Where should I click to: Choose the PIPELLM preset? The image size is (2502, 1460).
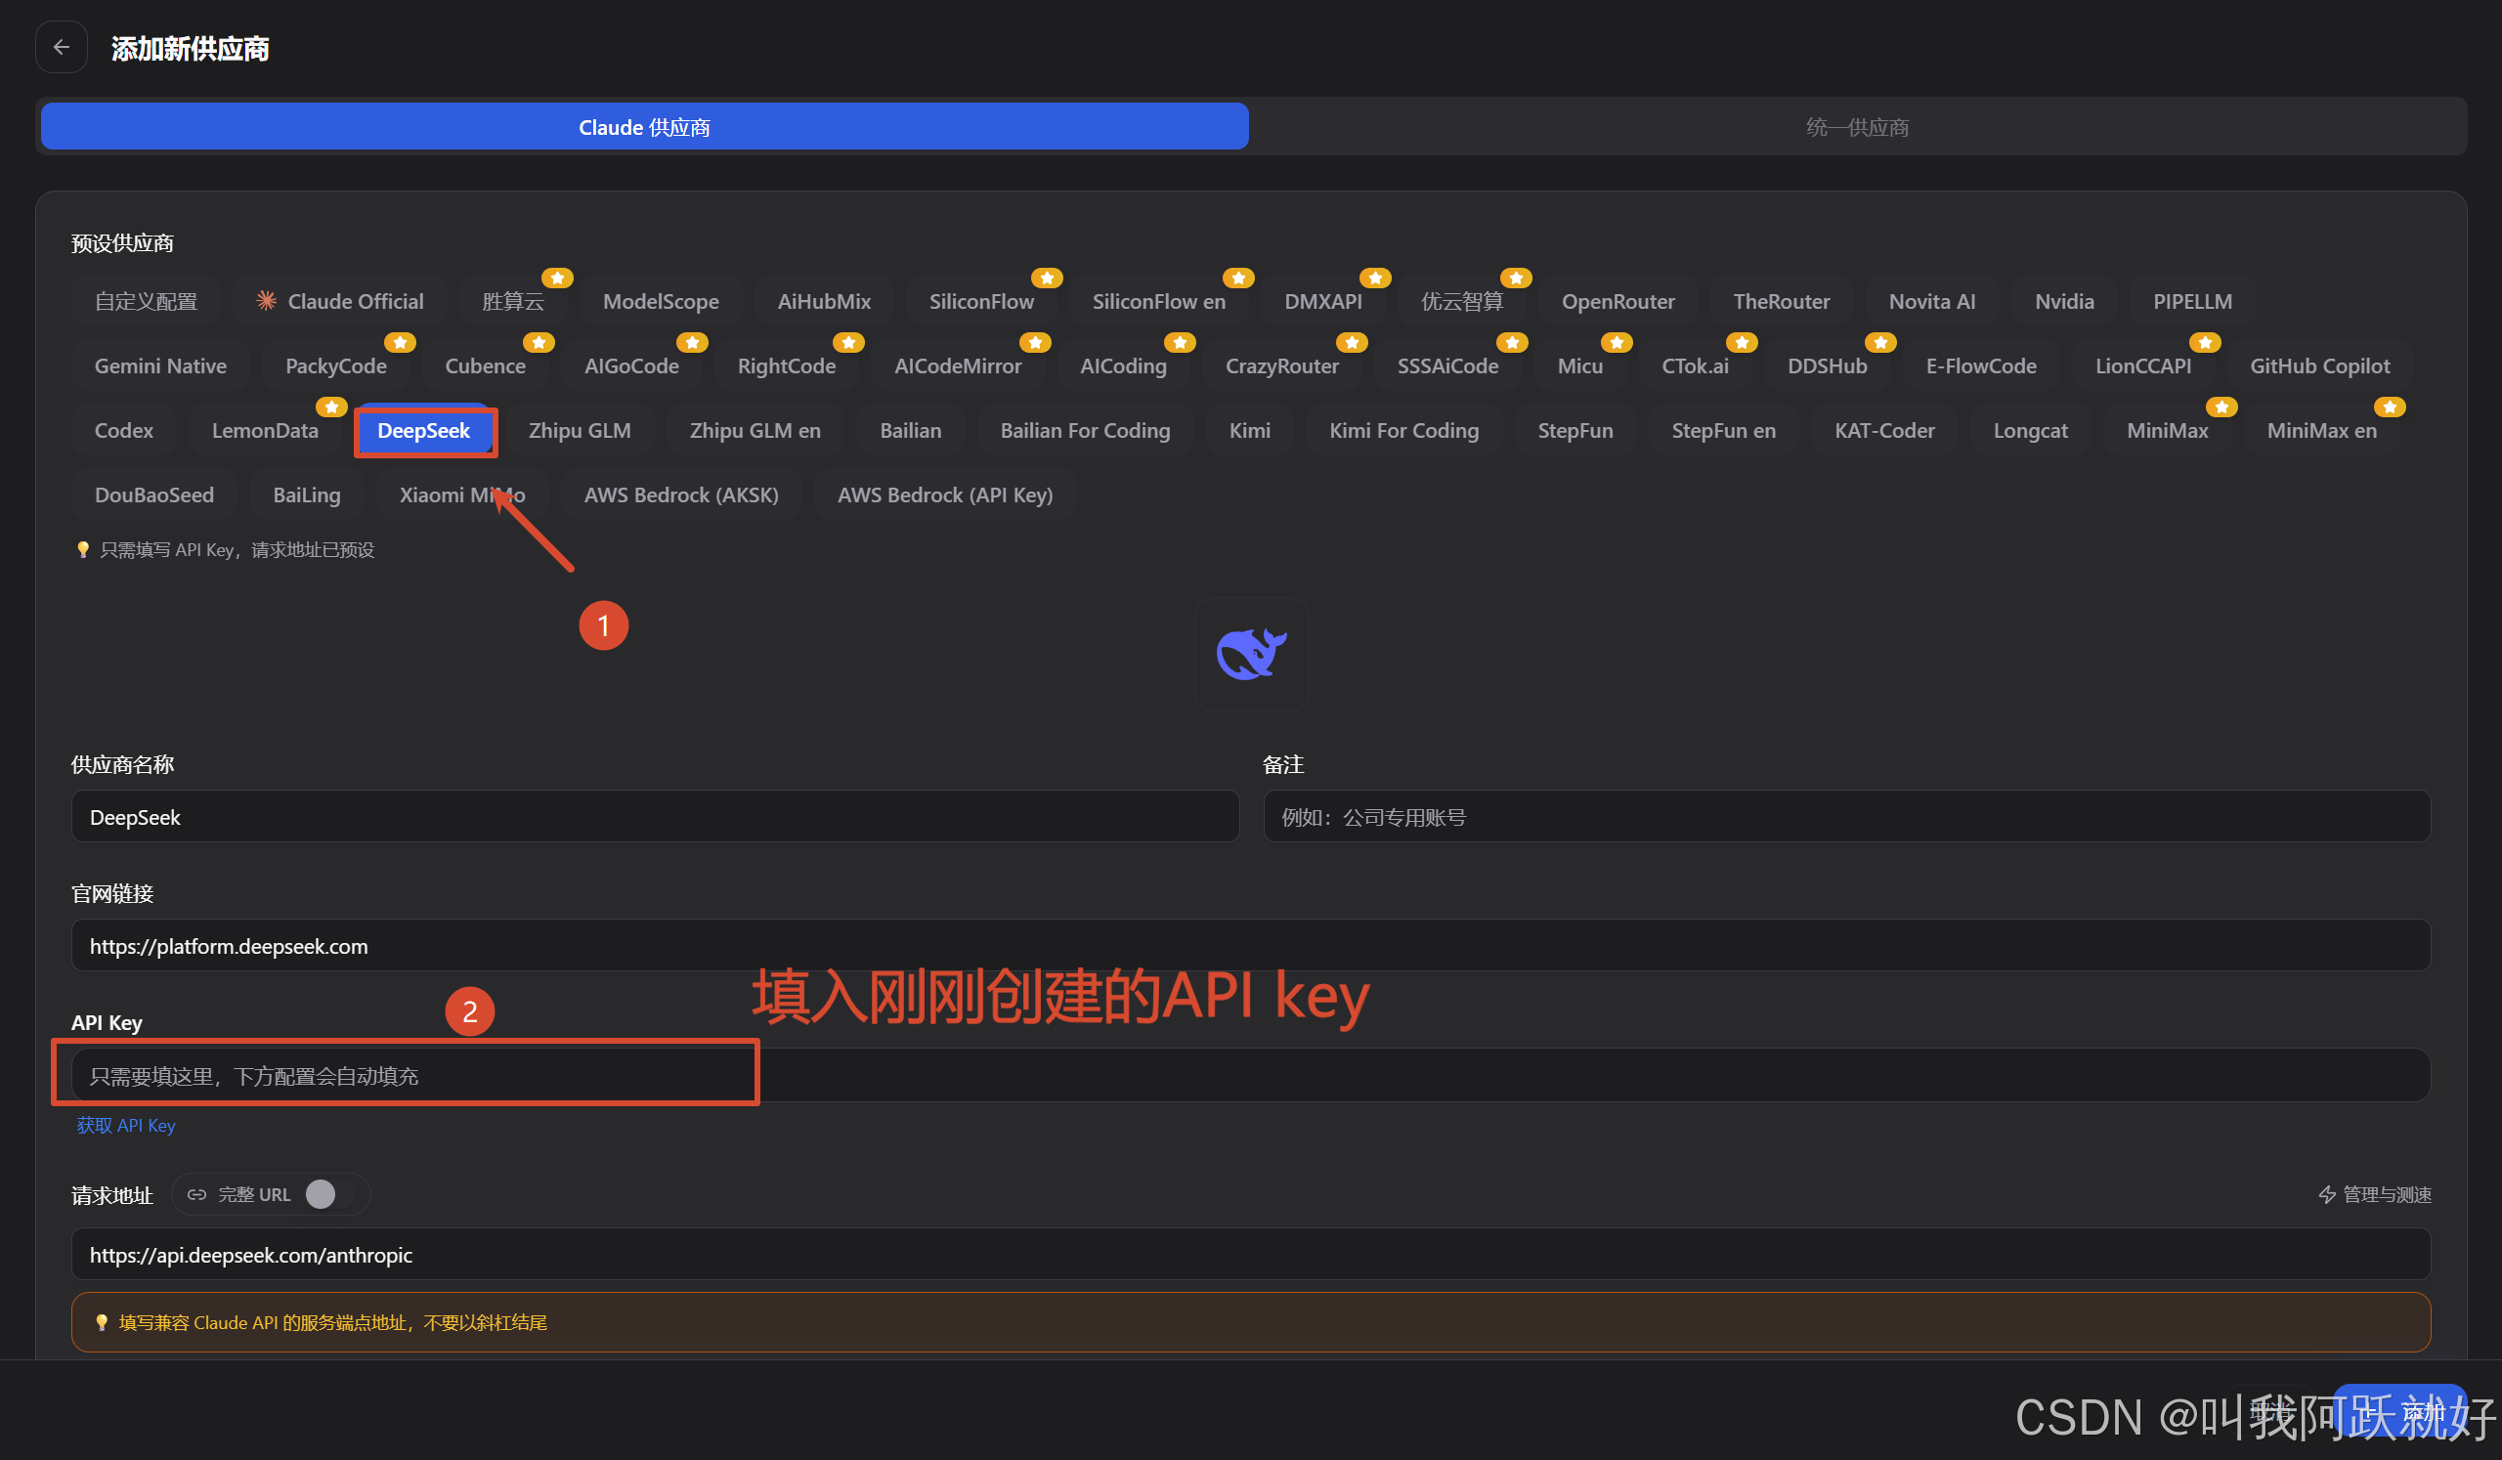[x=2192, y=301]
